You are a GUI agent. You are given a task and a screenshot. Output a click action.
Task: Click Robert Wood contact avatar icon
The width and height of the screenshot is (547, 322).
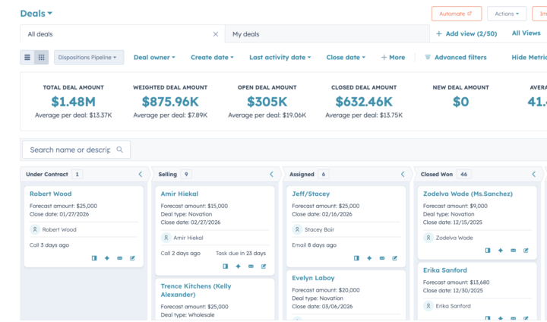[35, 229]
